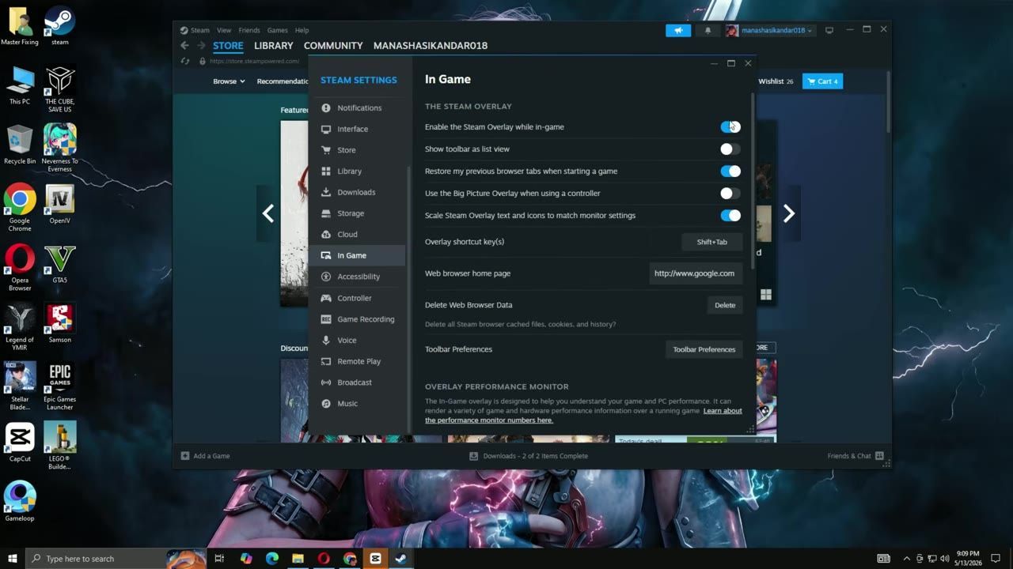
Task: Toggle Restore my previous browser tabs setting
Action: pyautogui.click(x=730, y=171)
